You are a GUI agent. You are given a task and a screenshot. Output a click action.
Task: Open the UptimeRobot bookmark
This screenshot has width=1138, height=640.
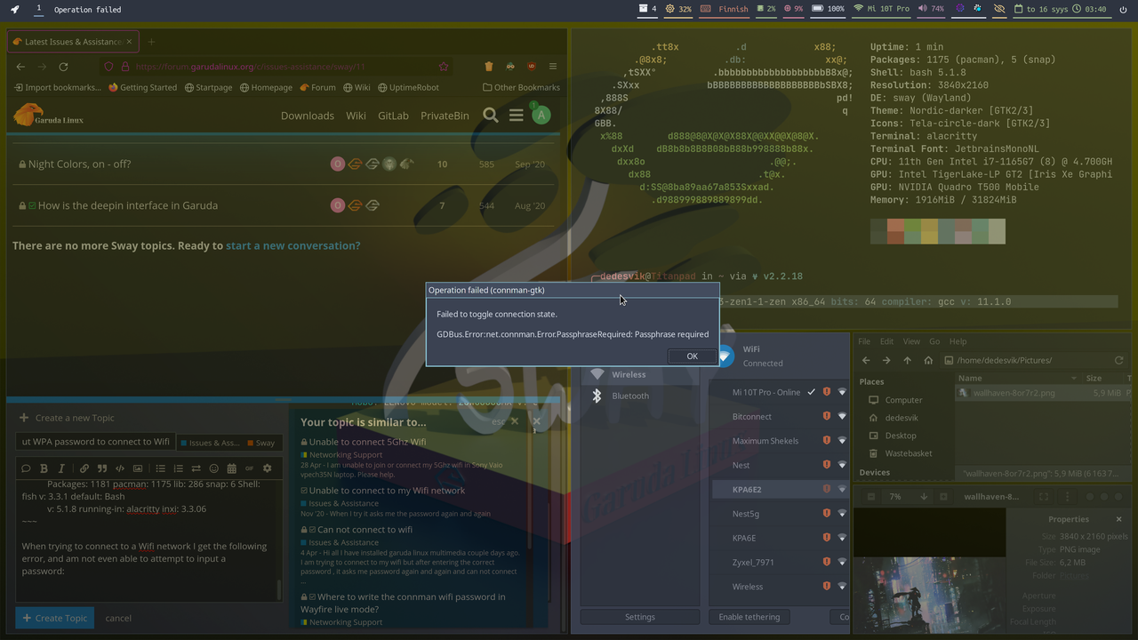[x=408, y=88]
